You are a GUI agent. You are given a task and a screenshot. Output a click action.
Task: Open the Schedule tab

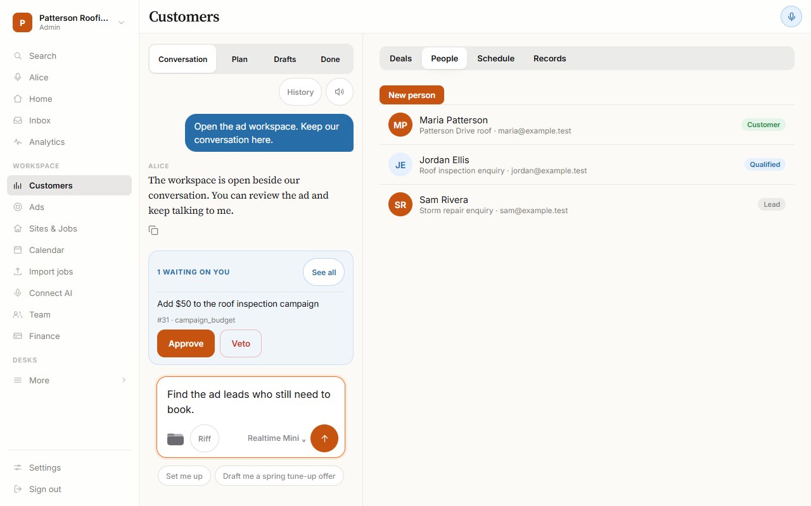[x=495, y=58]
